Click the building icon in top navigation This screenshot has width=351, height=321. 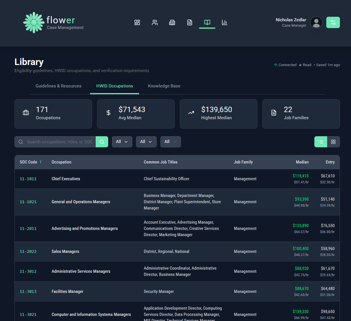(x=172, y=22)
